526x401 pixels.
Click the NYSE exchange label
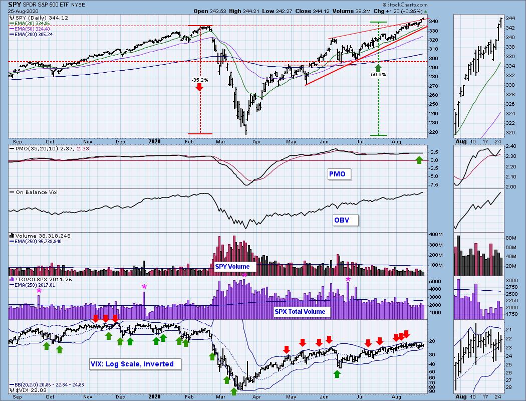(x=78, y=5)
